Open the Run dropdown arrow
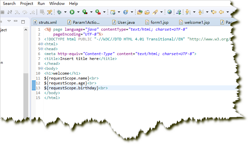The height and width of the screenshot is (144, 248). [x=78, y=12]
